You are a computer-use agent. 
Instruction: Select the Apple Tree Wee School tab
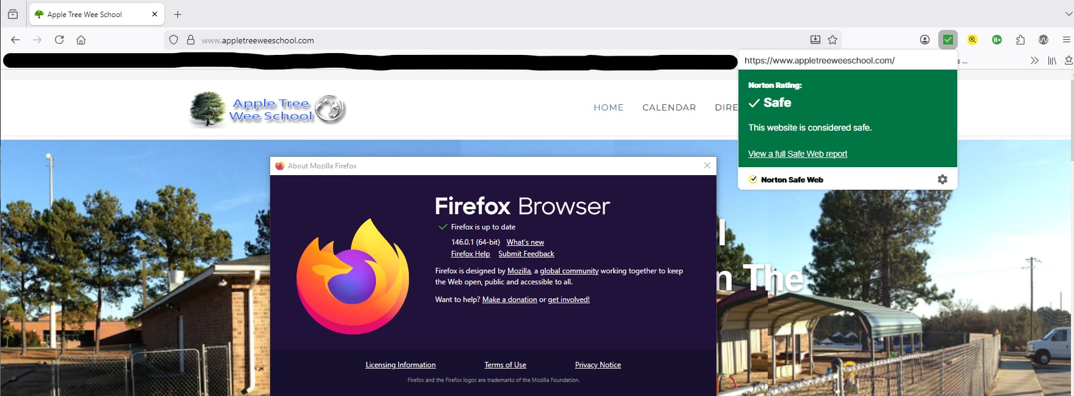tap(86, 14)
